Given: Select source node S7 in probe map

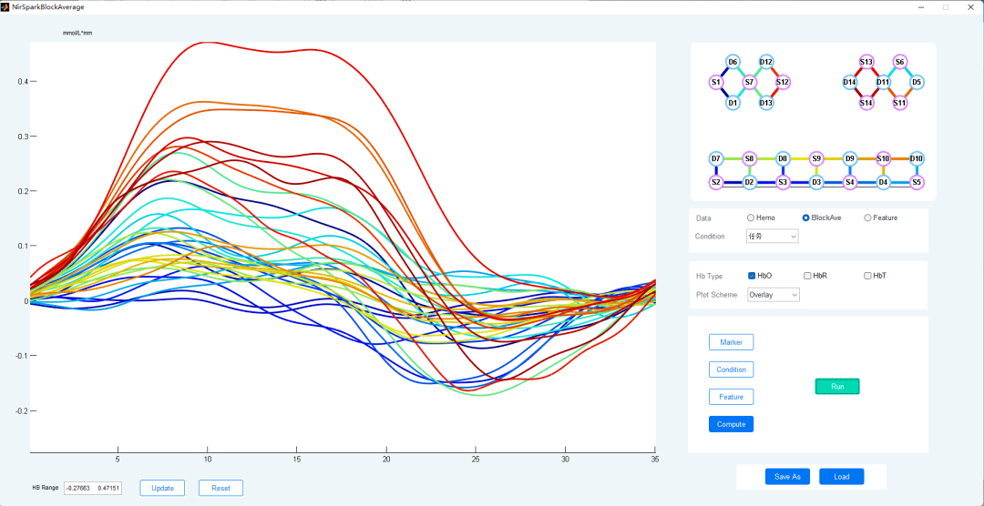Looking at the screenshot, I should coord(750,82).
